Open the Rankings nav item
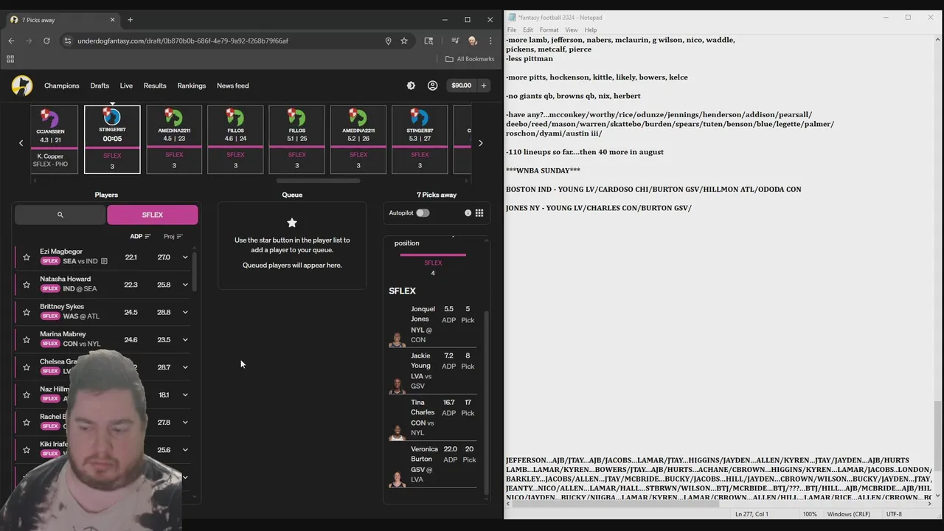Image resolution: width=944 pixels, height=531 pixels. [x=192, y=86]
